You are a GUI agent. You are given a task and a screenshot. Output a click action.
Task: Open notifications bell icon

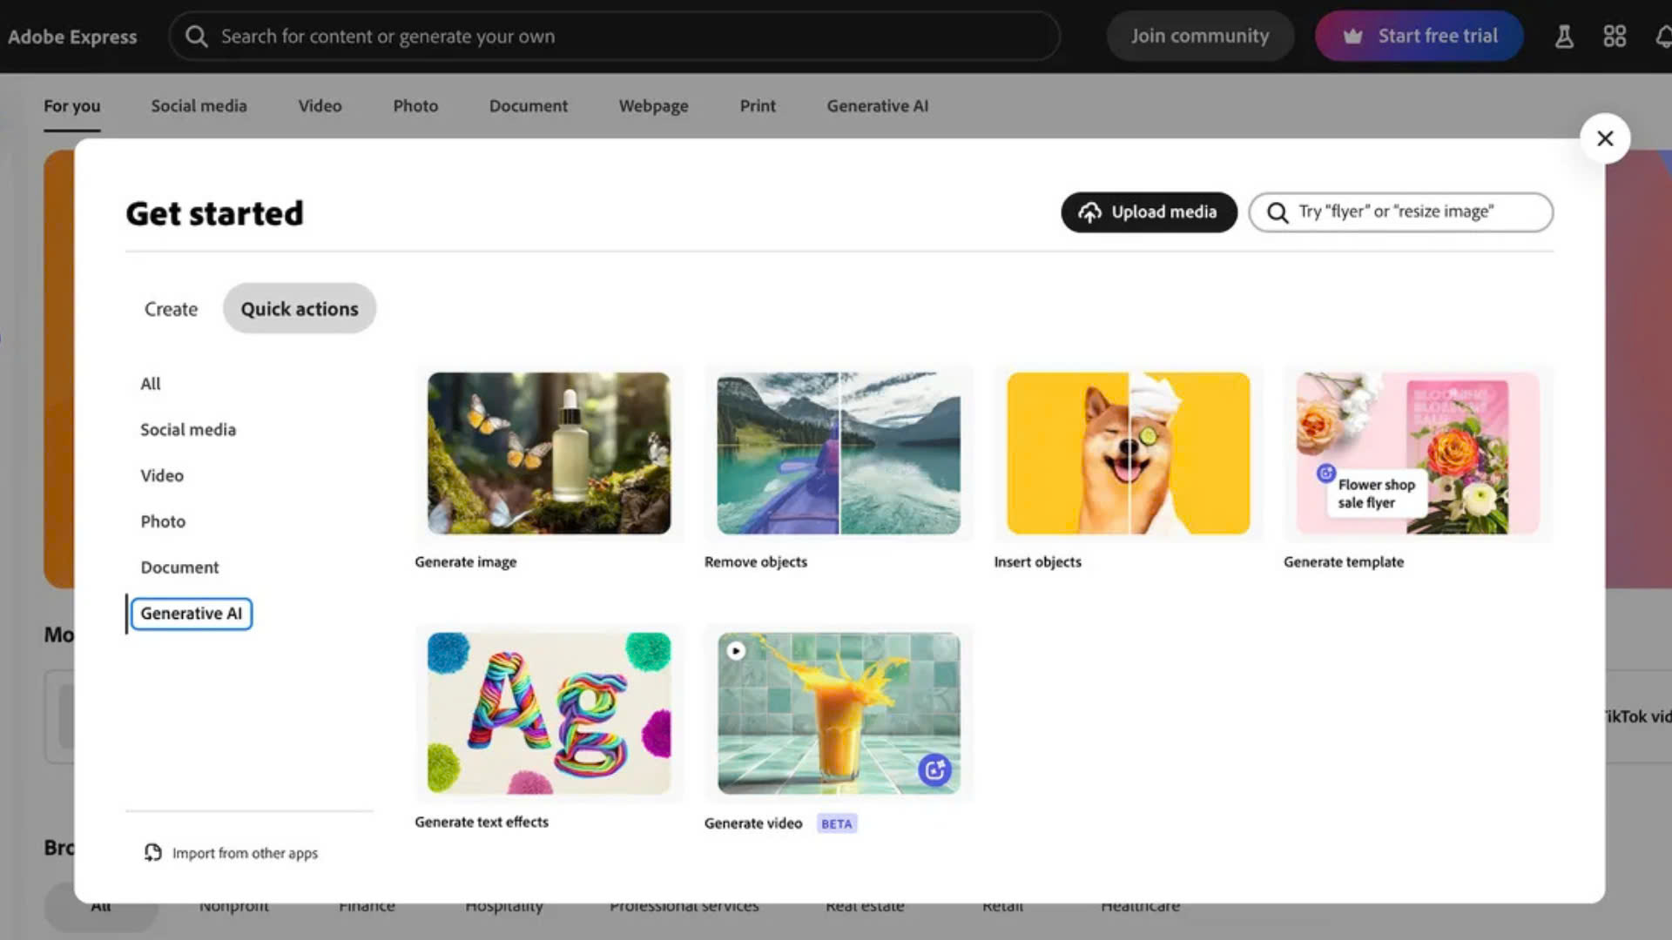coord(1663,37)
